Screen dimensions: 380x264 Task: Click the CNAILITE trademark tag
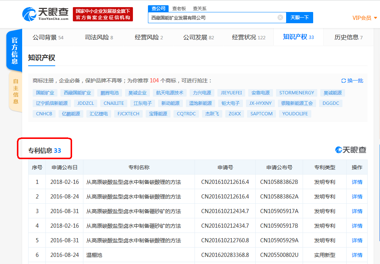(114, 103)
